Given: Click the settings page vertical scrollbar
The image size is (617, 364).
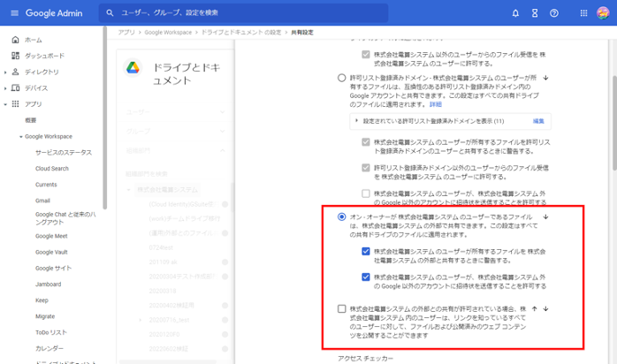Looking at the screenshot, I should [x=614, y=123].
